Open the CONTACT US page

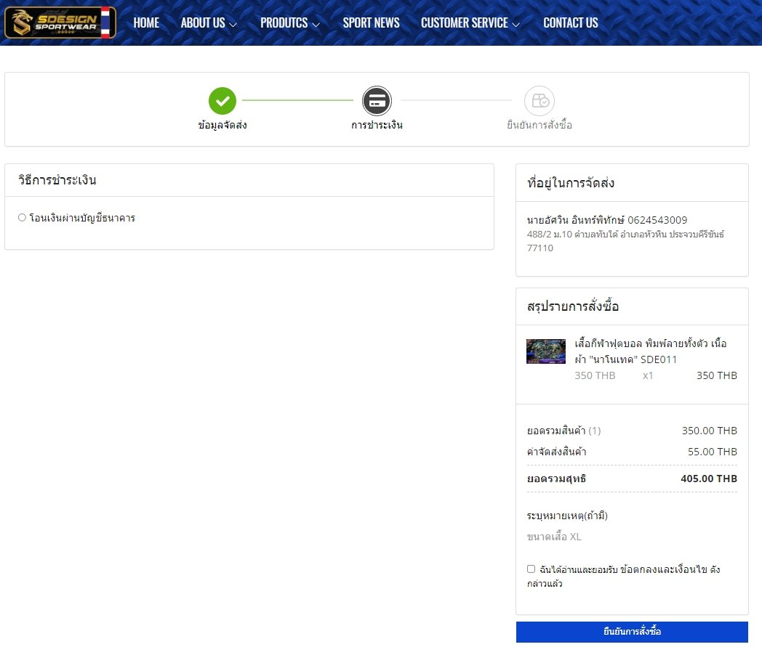click(570, 23)
